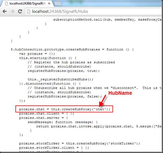Click the URL localhost:24368/SignalR/Hubs in the address bar
Image resolution: width=163 pixels, height=153 pixels.
coord(60,11)
